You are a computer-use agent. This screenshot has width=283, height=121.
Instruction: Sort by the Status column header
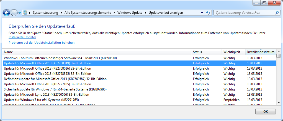tap(207, 52)
